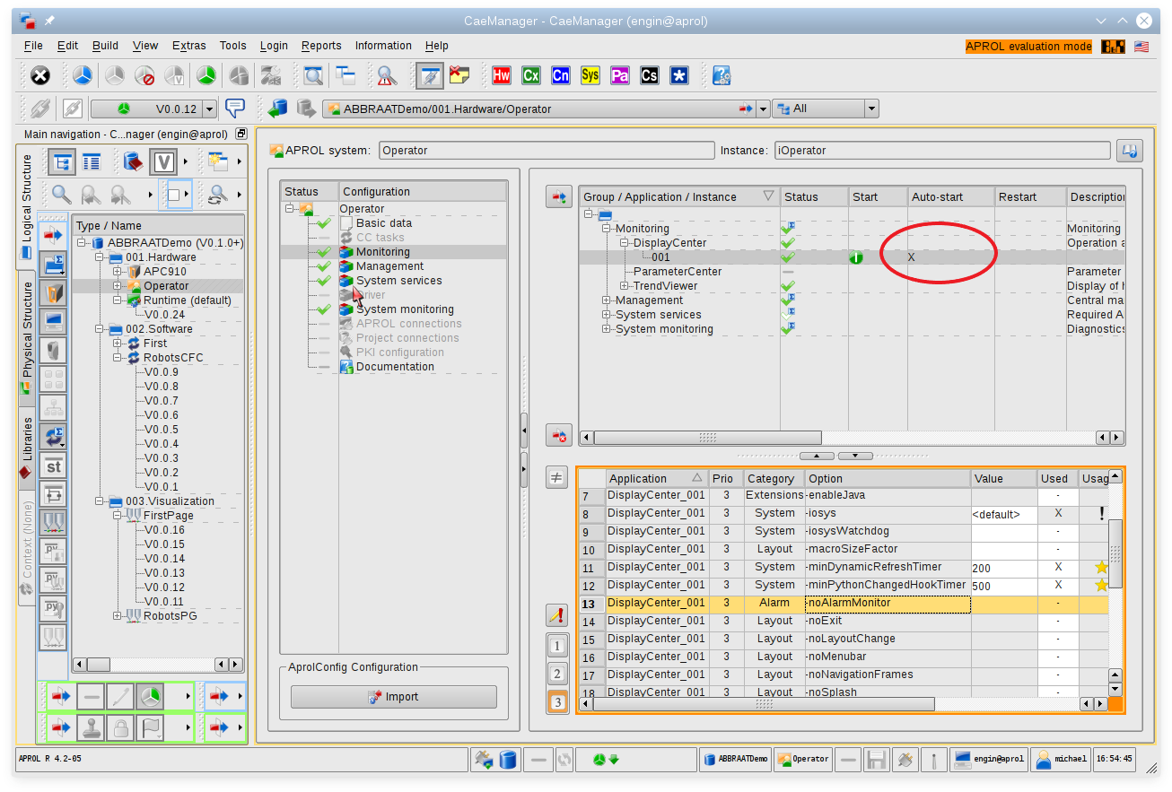Click the magenta Pa toolbar icon

coord(619,76)
